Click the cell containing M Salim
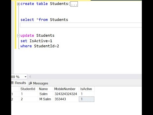Viewport: 153px width, 115px height. click(x=45, y=99)
